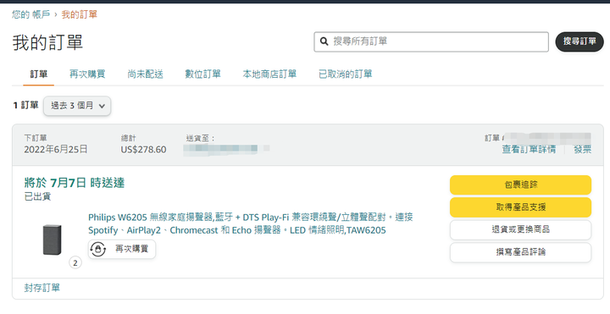The image size is (610, 314).
Task: Open the 尚未配送 tab
Action: [x=145, y=74]
